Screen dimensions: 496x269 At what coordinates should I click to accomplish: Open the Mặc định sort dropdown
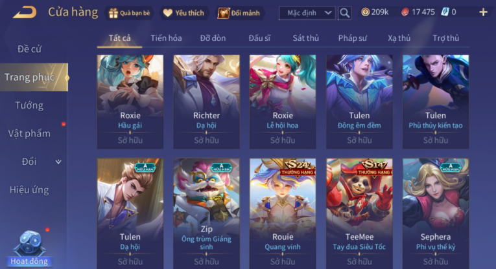pos(307,13)
